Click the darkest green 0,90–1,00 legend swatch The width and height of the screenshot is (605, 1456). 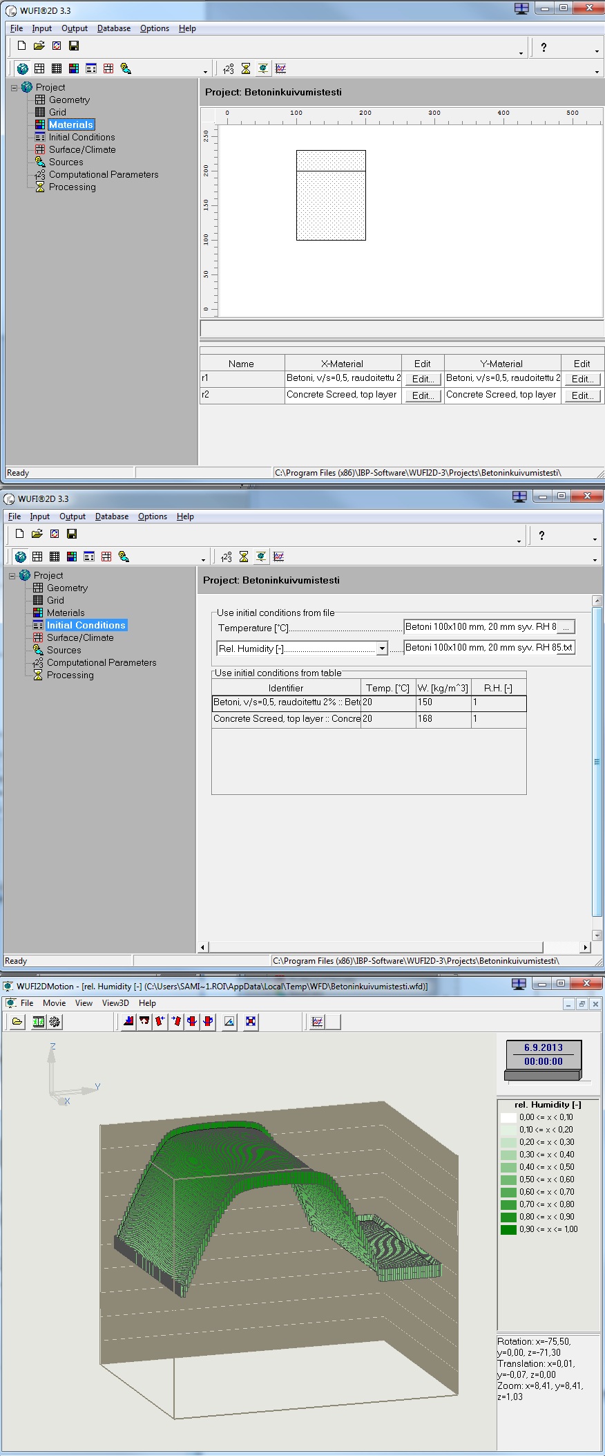508,1229
